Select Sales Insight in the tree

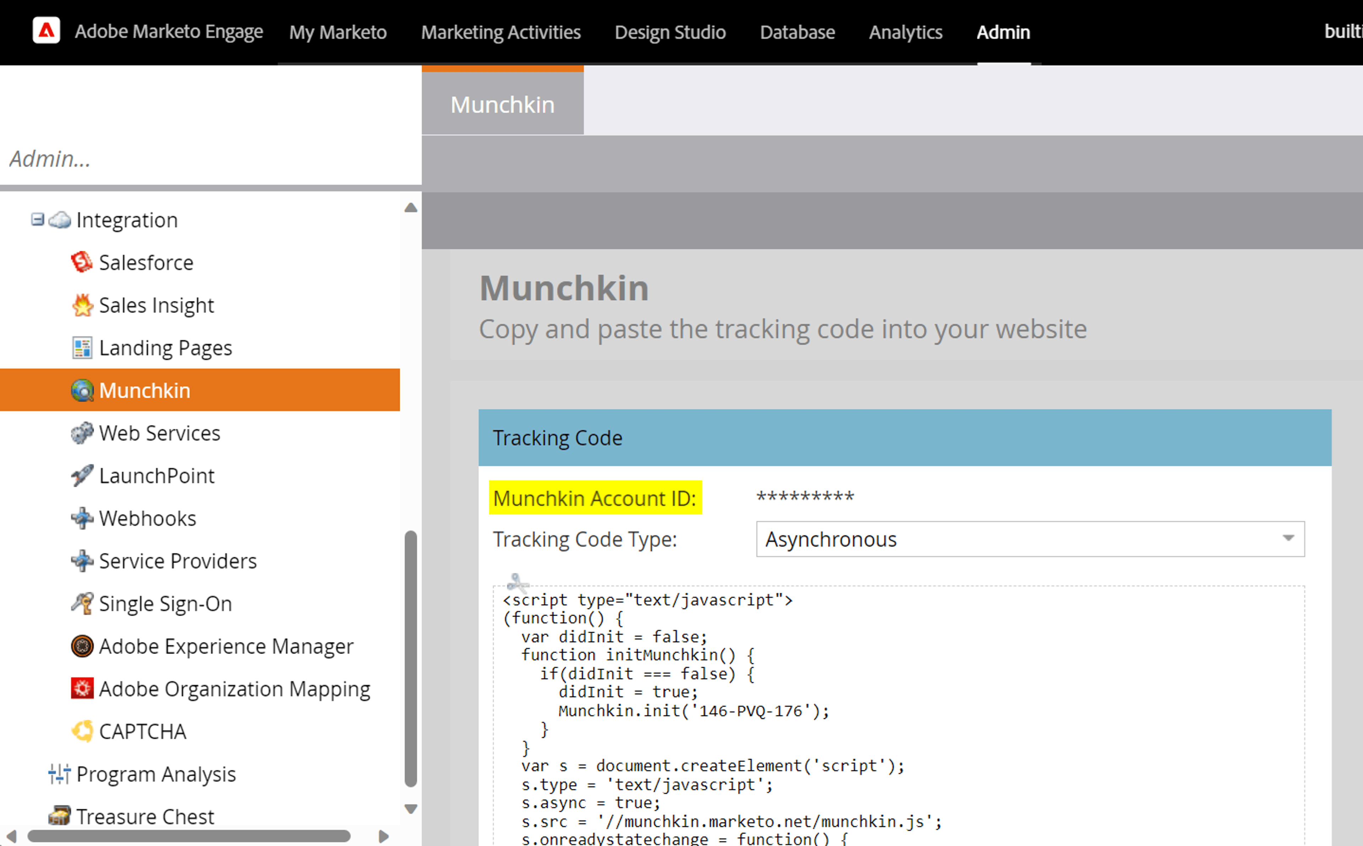pos(157,305)
